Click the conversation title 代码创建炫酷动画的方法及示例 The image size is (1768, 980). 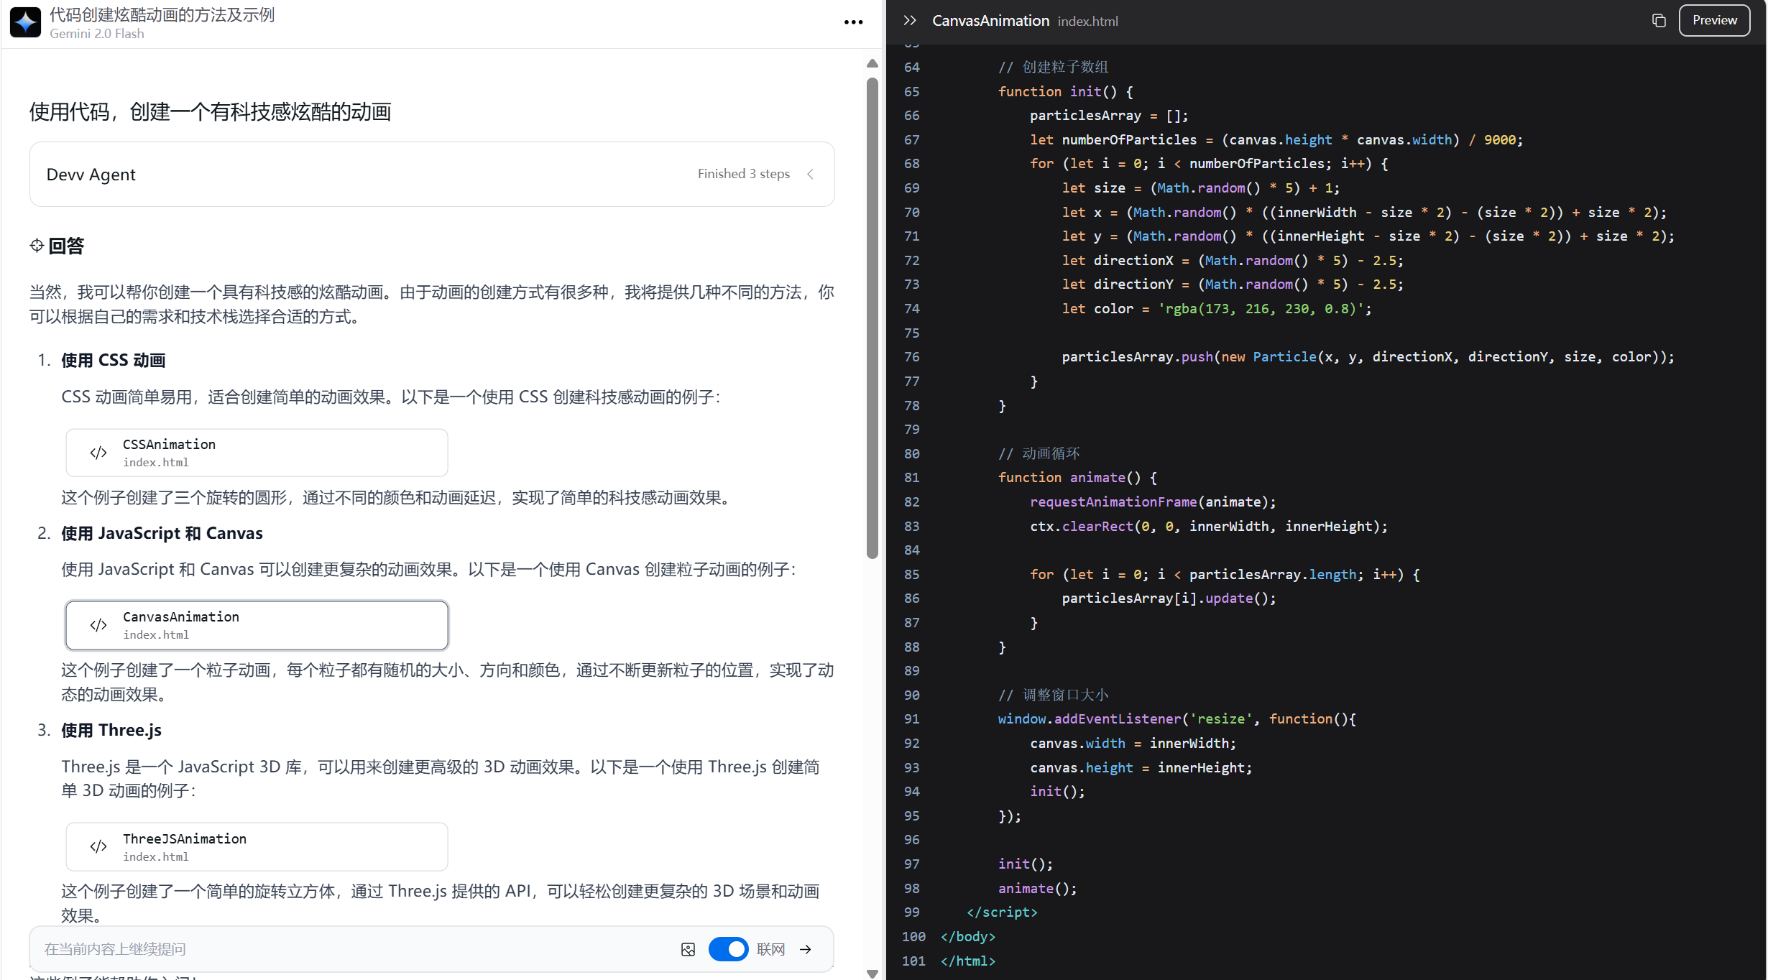pyautogui.click(x=162, y=14)
